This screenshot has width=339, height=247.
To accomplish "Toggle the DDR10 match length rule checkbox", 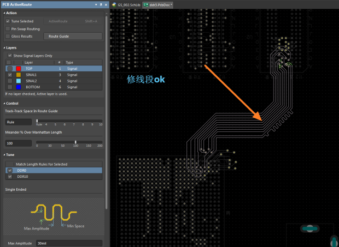I will click(10, 177).
